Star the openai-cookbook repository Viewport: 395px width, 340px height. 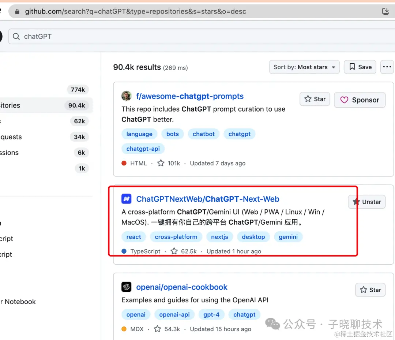(370, 290)
